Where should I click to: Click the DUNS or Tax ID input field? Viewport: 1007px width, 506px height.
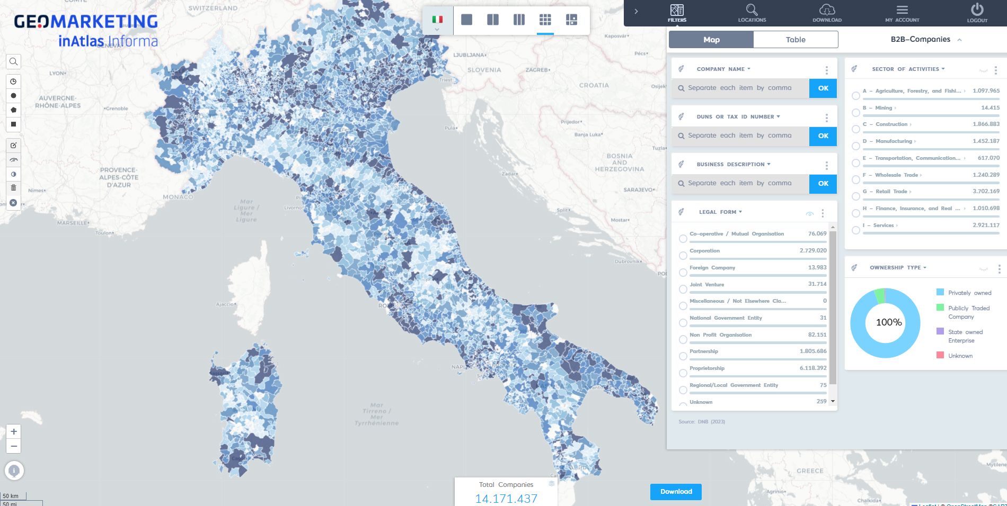coord(740,136)
